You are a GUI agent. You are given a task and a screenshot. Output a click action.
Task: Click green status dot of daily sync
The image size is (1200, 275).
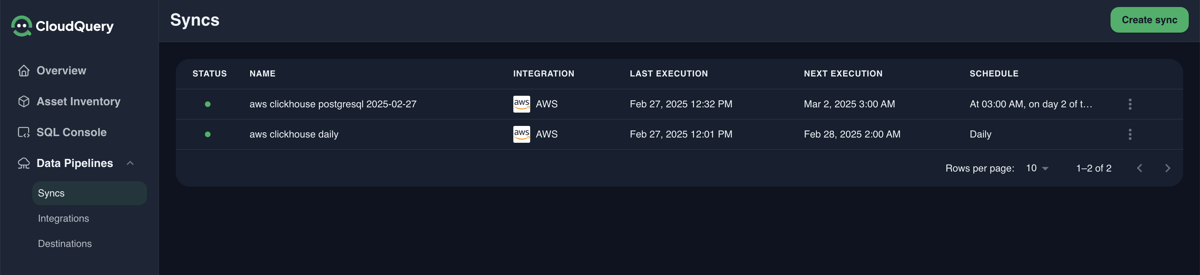(x=208, y=134)
